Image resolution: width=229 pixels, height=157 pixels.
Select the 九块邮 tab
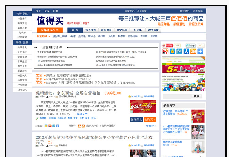(138, 30)
